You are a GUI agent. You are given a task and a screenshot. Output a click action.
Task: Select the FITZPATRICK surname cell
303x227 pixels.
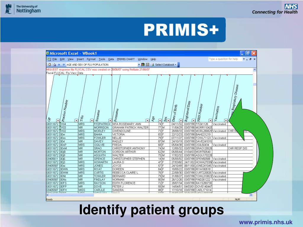[x=103, y=124]
